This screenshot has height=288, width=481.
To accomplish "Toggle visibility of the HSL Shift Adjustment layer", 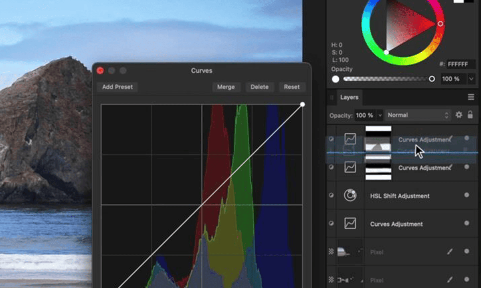I will click(331, 195).
